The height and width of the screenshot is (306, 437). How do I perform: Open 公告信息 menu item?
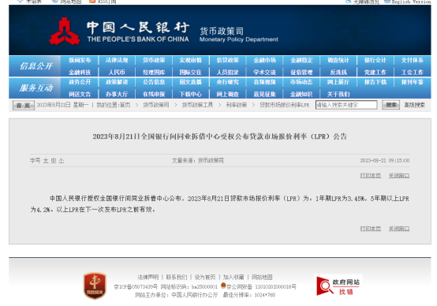tap(154, 82)
